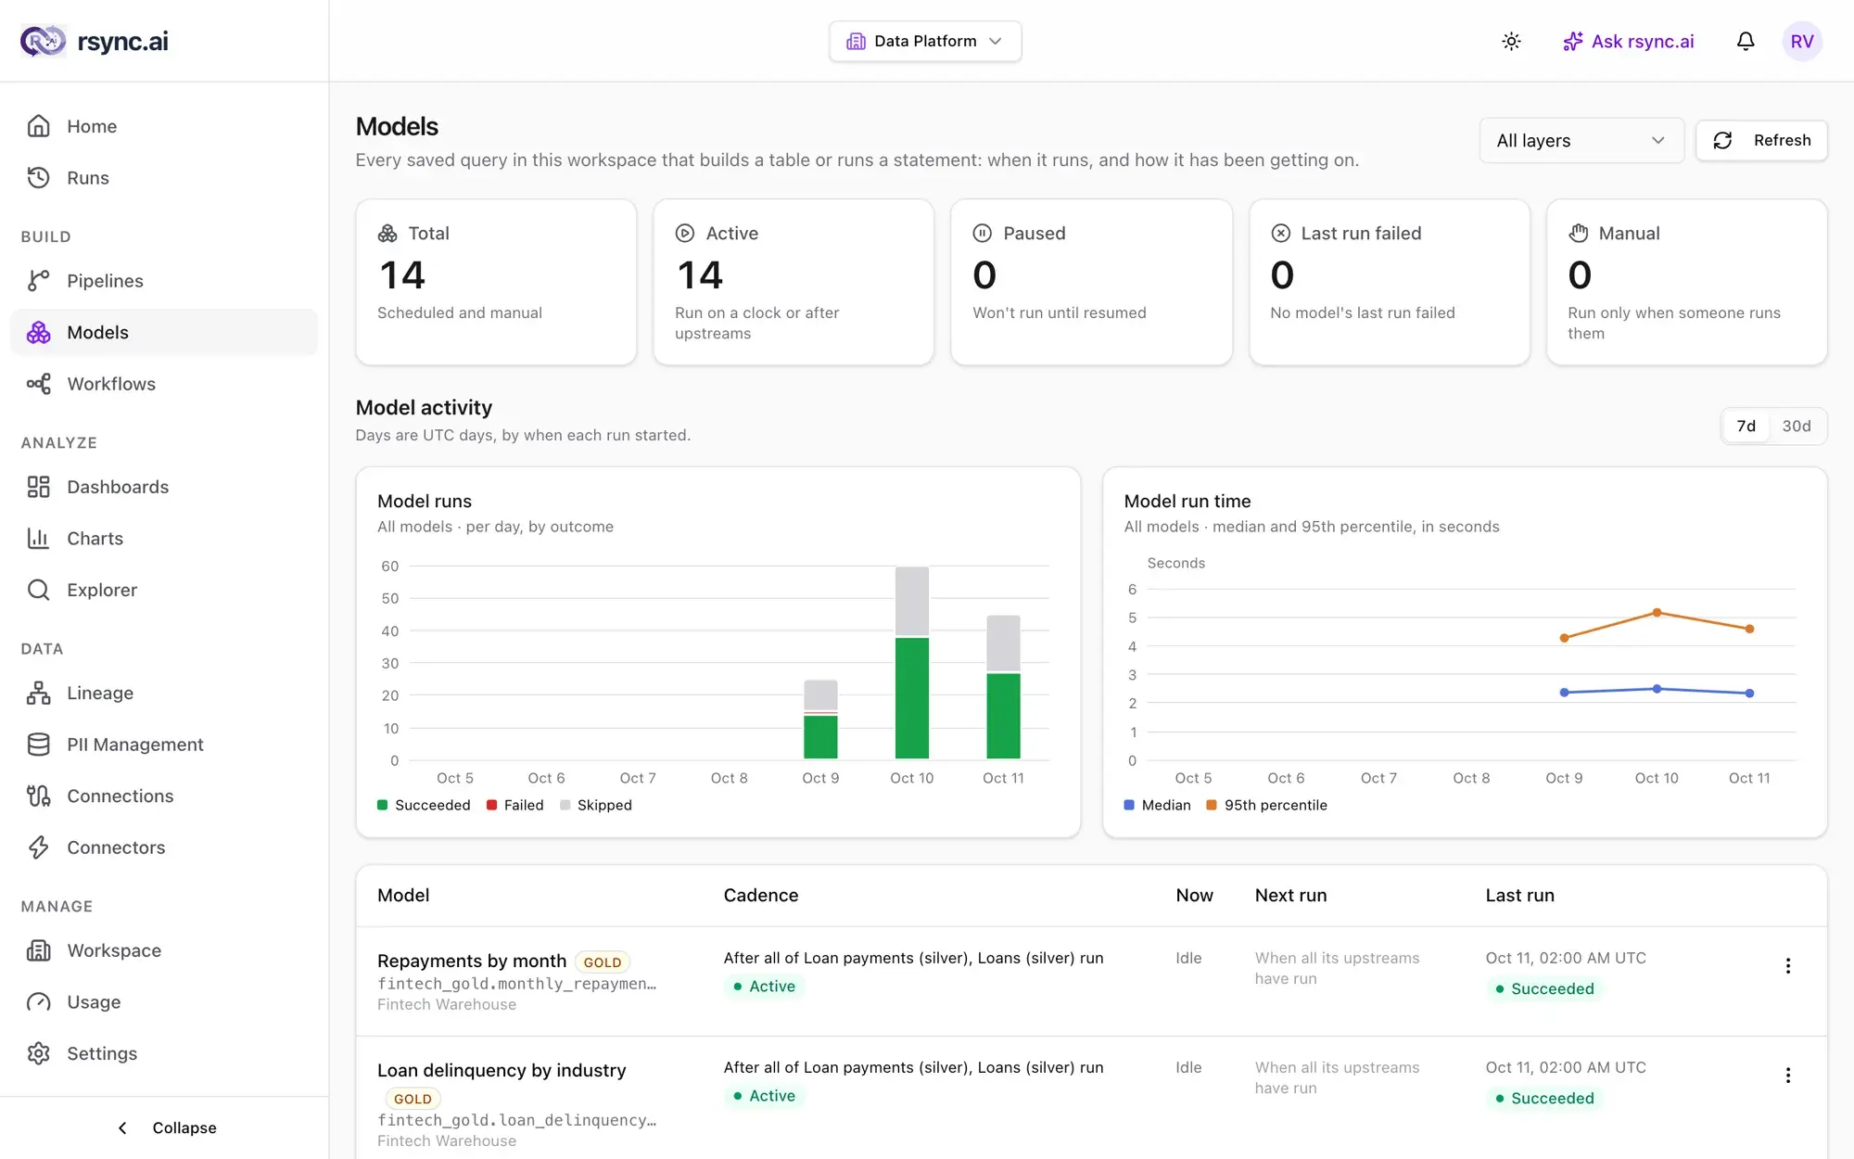Click the Oct 10 95th percentile point
Screen dimensions: 1854x1159
pos(1657,612)
